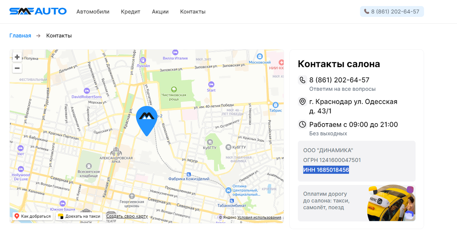Click the Контакты breadcrumb text
Viewport: 457px width, 246px height.
coord(59,35)
